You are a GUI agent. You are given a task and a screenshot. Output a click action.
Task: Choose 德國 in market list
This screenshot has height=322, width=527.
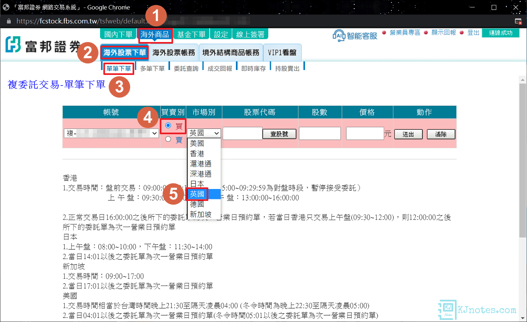tap(204, 204)
